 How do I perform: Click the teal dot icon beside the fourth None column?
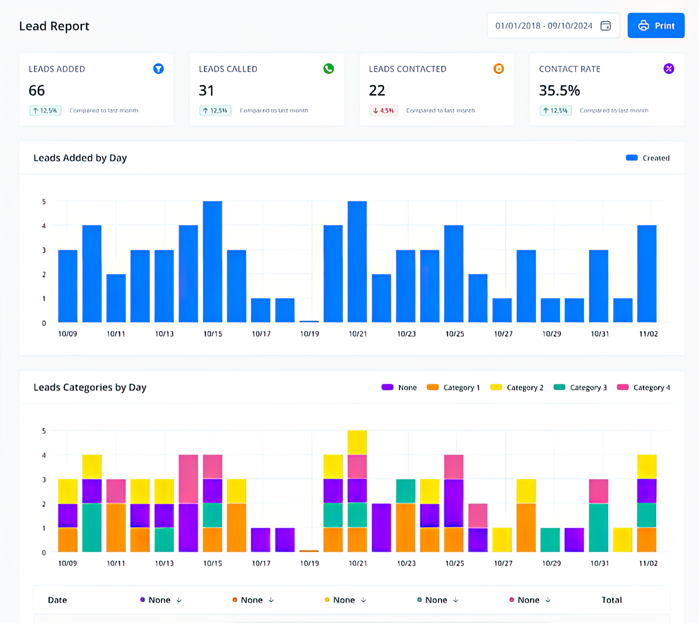419,600
